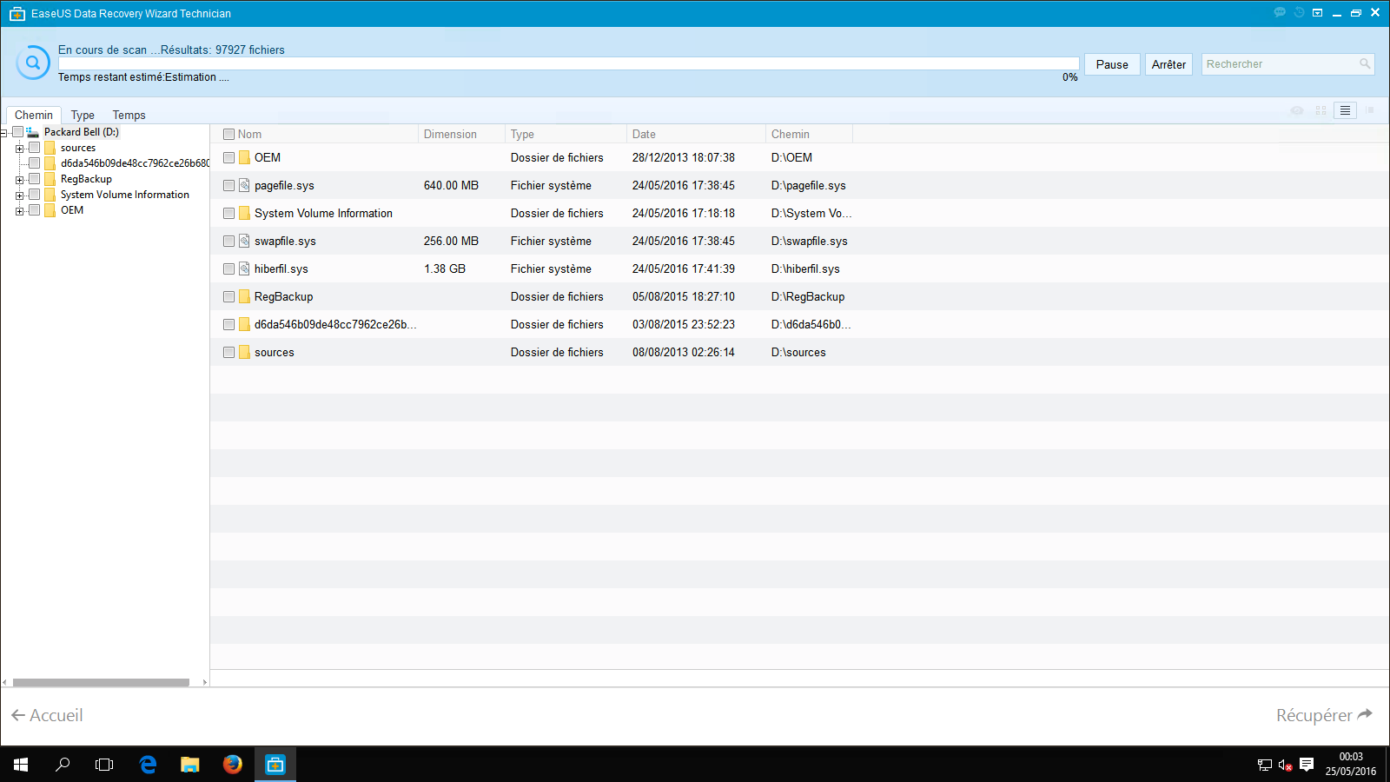Screen dimensions: 1390x782
Task: Click the preview eye icon
Action: tap(1297, 110)
